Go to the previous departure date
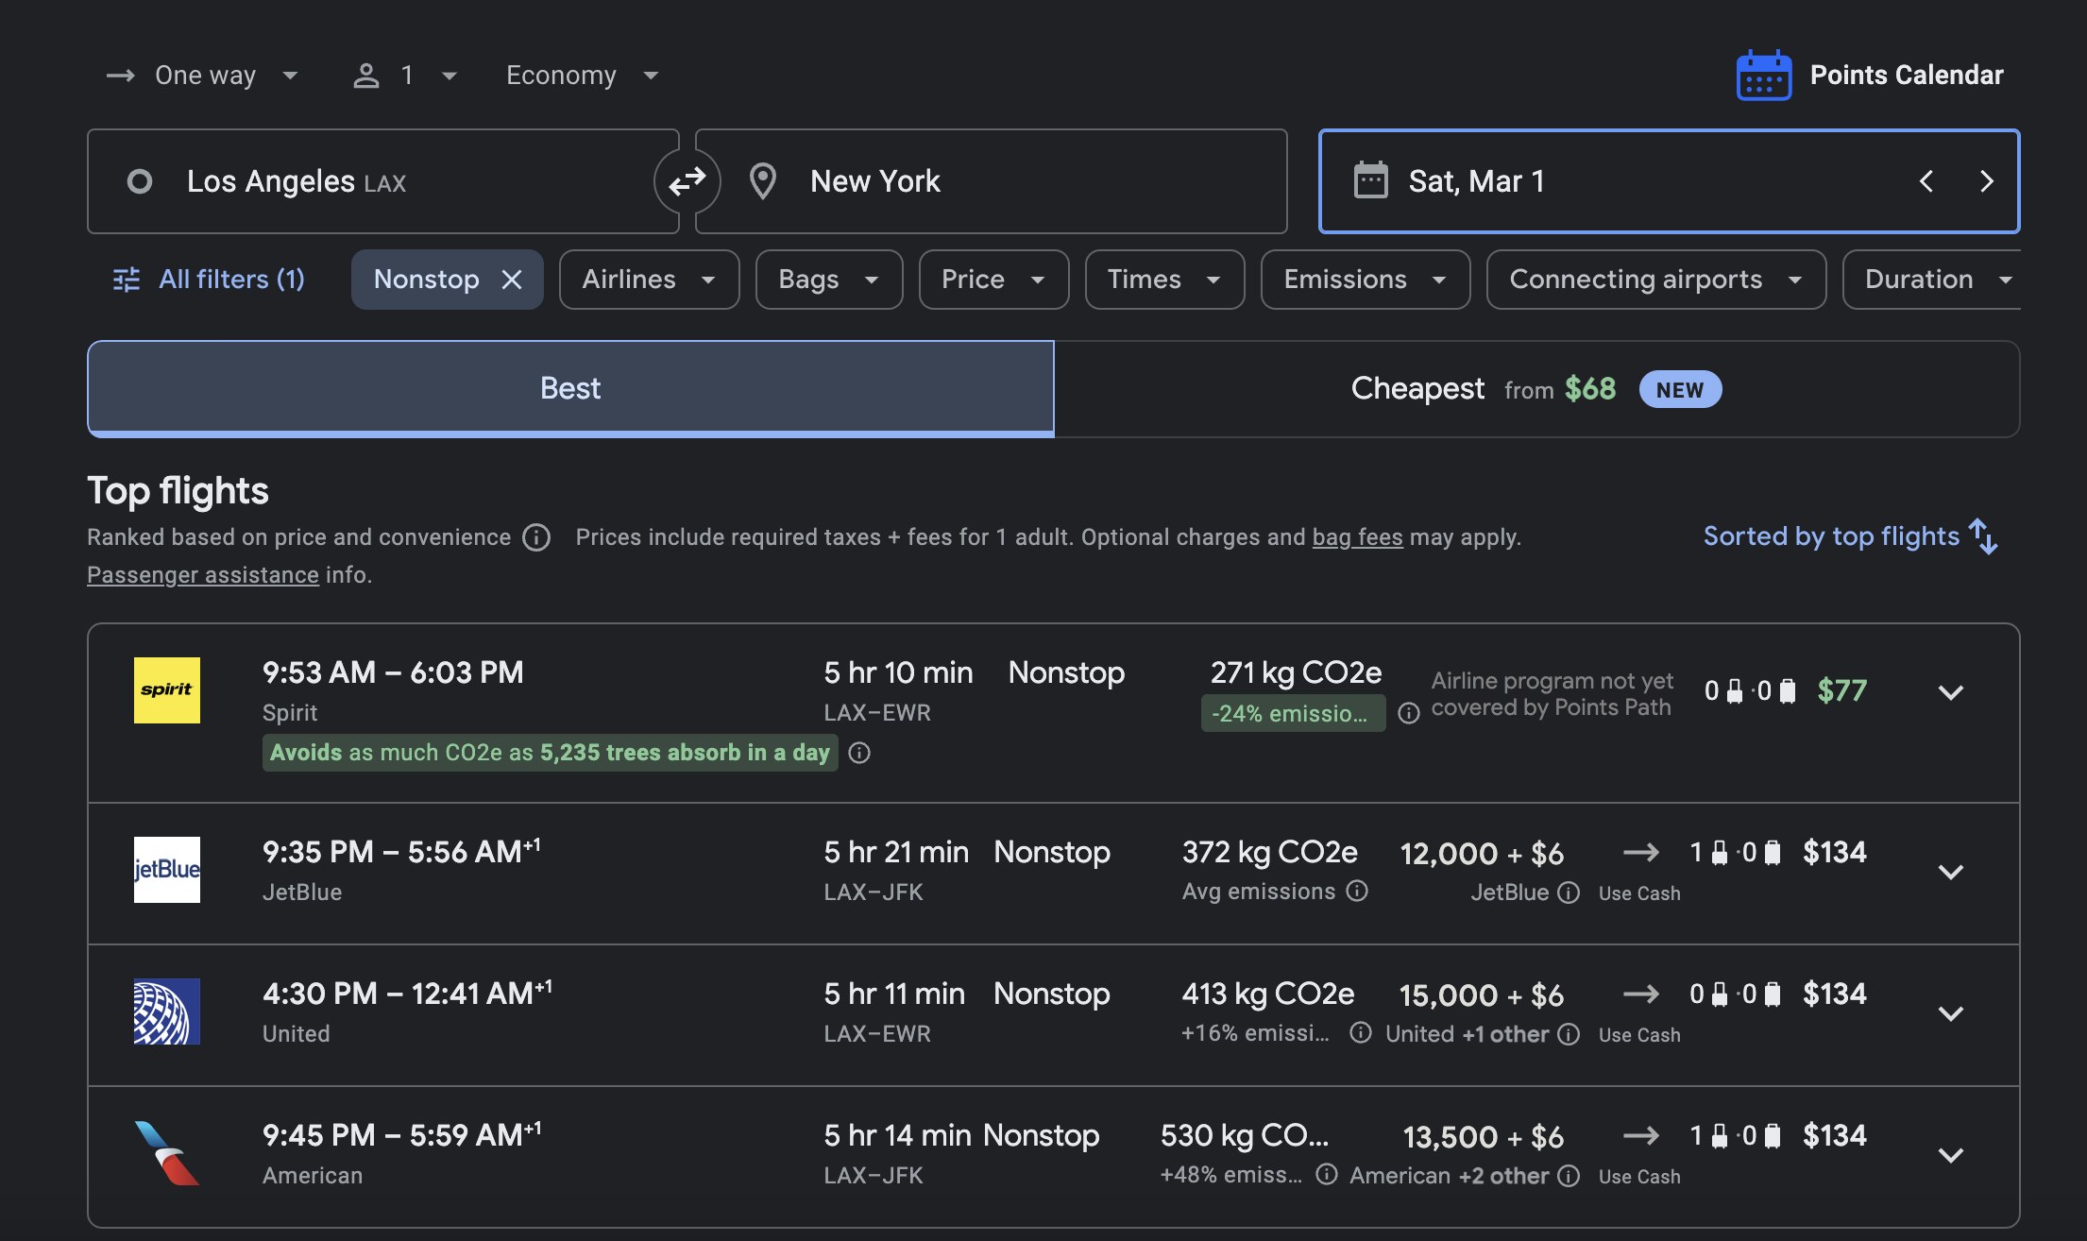The width and height of the screenshot is (2087, 1241). pos(1926,181)
